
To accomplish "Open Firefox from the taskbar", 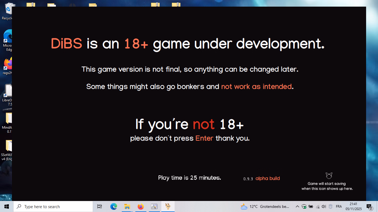I will click(141, 206).
